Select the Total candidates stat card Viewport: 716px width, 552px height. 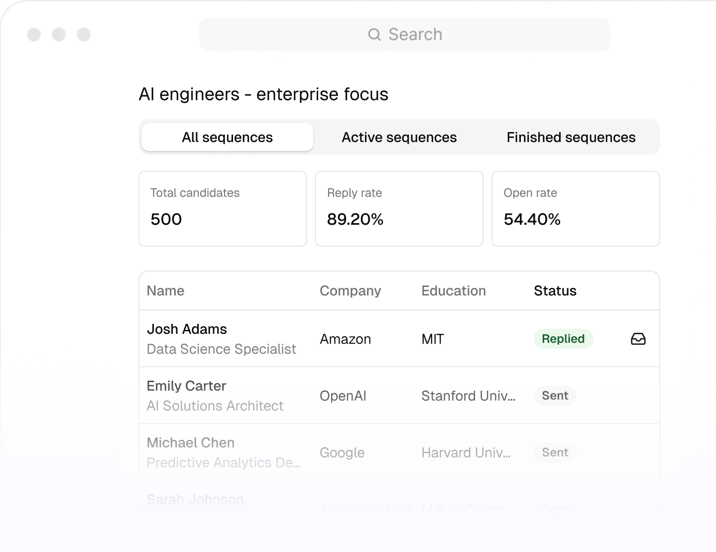tap(223, 209)
